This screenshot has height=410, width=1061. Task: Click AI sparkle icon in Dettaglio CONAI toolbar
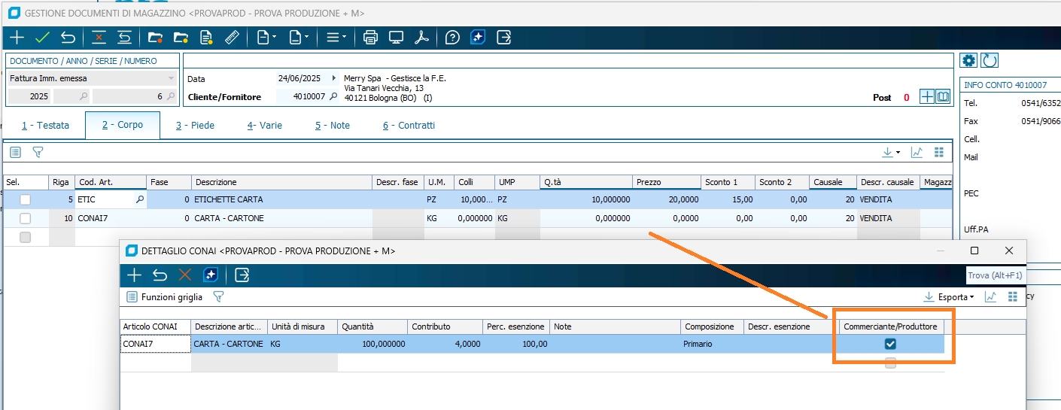(211, 275)
